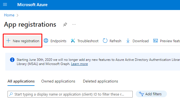Click the New registration plus icon
Image resolution: width=180 pixels, height=105 pixels.
point(8,41)
